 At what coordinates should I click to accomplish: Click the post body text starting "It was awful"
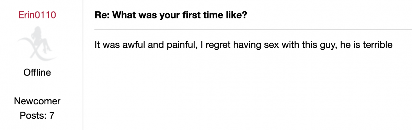pos(243,45)
